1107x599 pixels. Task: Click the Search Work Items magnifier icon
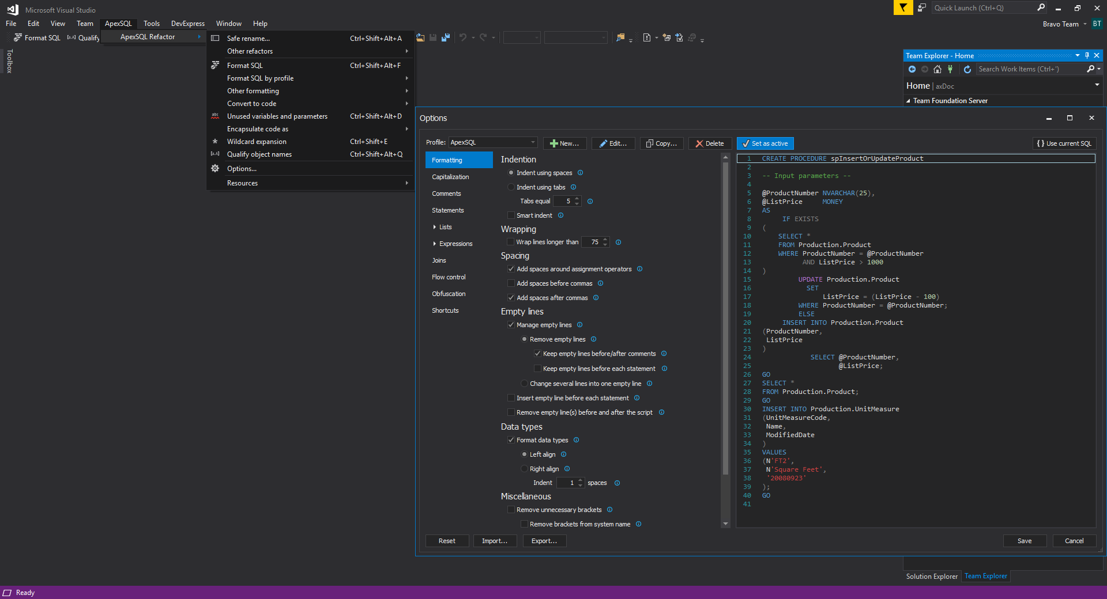coord(1090,69)
